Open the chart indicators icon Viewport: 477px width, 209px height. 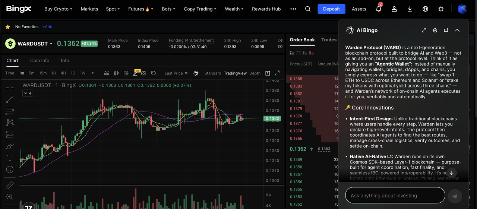[x=107, y=73]
